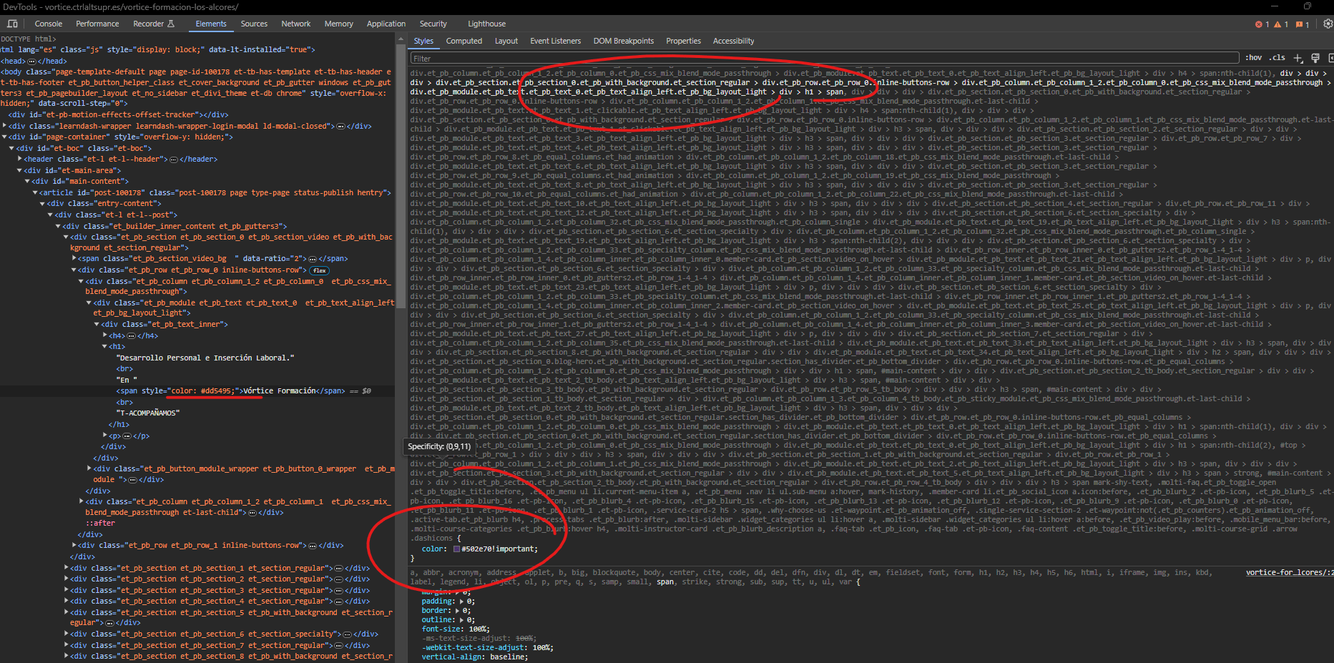Select the "T-ACOMPAÑAMOS" text node
This screenshot has height=663, width=1334.
pyautogui.click(x=148, y=413)
